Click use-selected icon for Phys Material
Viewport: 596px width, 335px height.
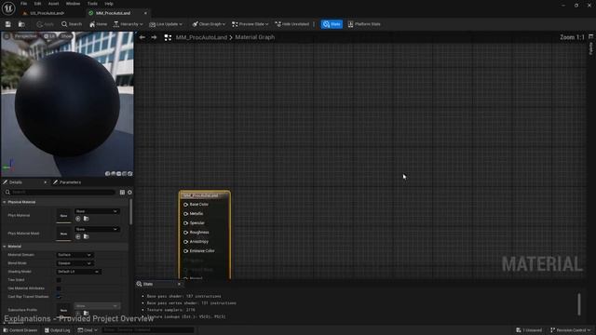coord(78,219)
